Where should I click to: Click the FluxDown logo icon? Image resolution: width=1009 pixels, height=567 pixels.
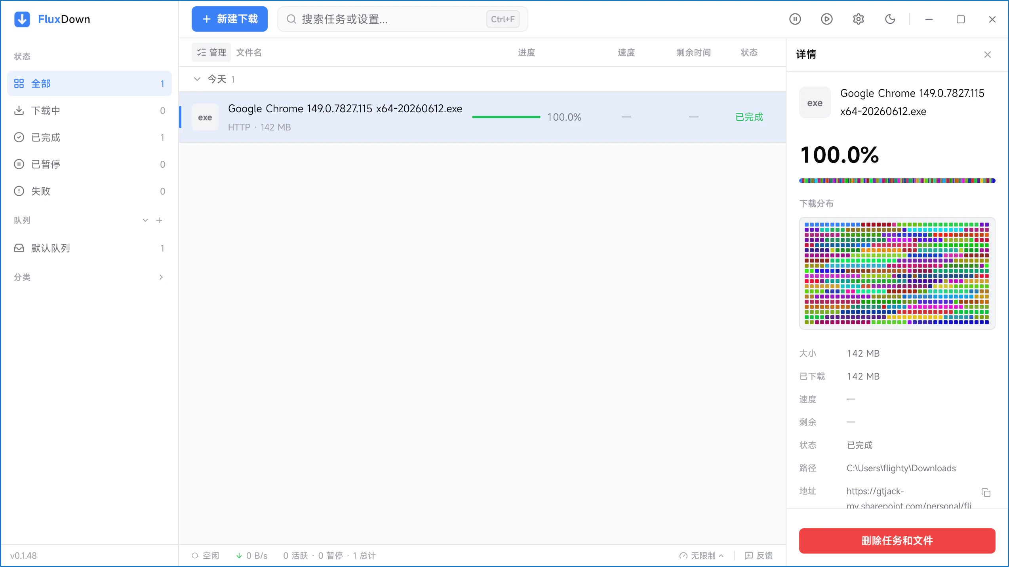point(22,19)
